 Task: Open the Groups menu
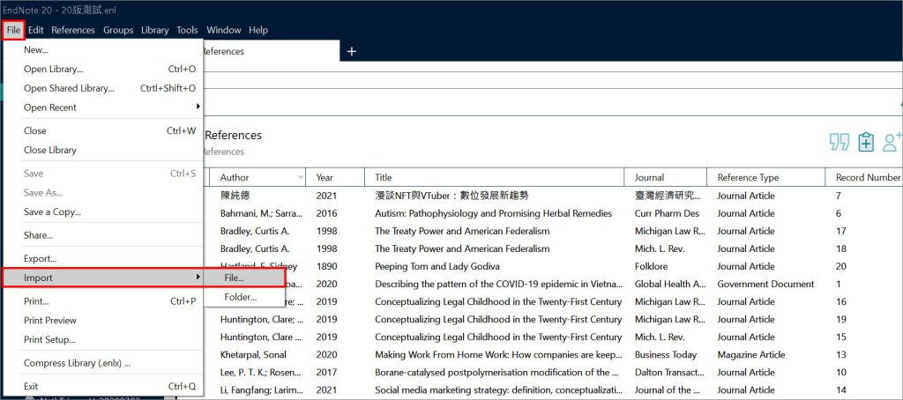pos(118,30)
